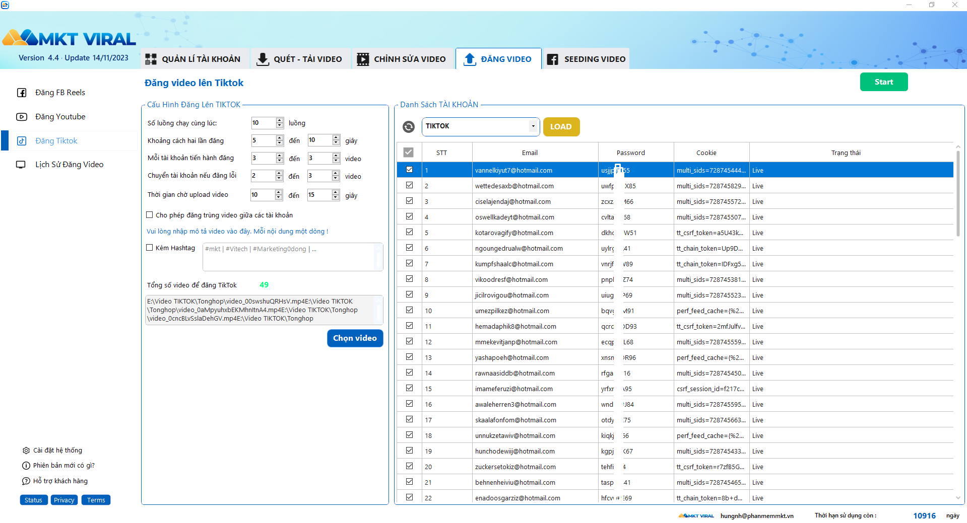967x523 pixels.
Task: Click the Chọn video button
Action: tap(355, 338)
